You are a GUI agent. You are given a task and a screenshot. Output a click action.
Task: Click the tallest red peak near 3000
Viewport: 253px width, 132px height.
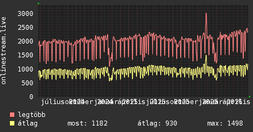pyautogui.click(x=206, y=14)
